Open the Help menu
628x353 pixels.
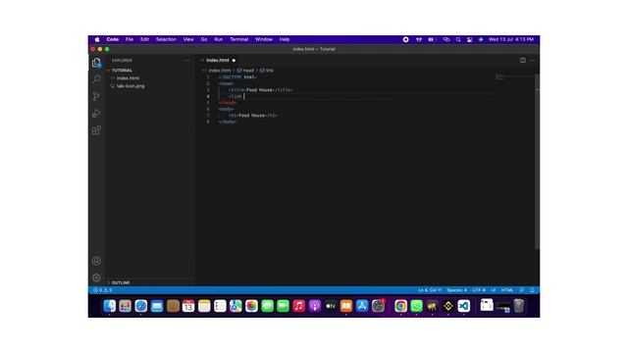(285, 39)
